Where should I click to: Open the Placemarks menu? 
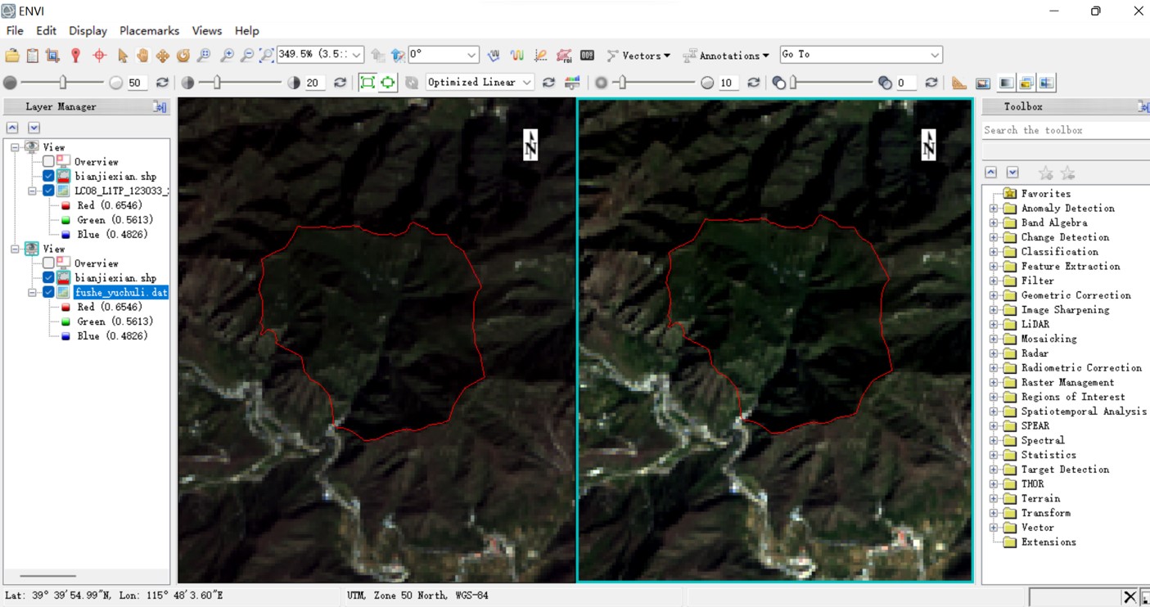[x=148, y=30]
